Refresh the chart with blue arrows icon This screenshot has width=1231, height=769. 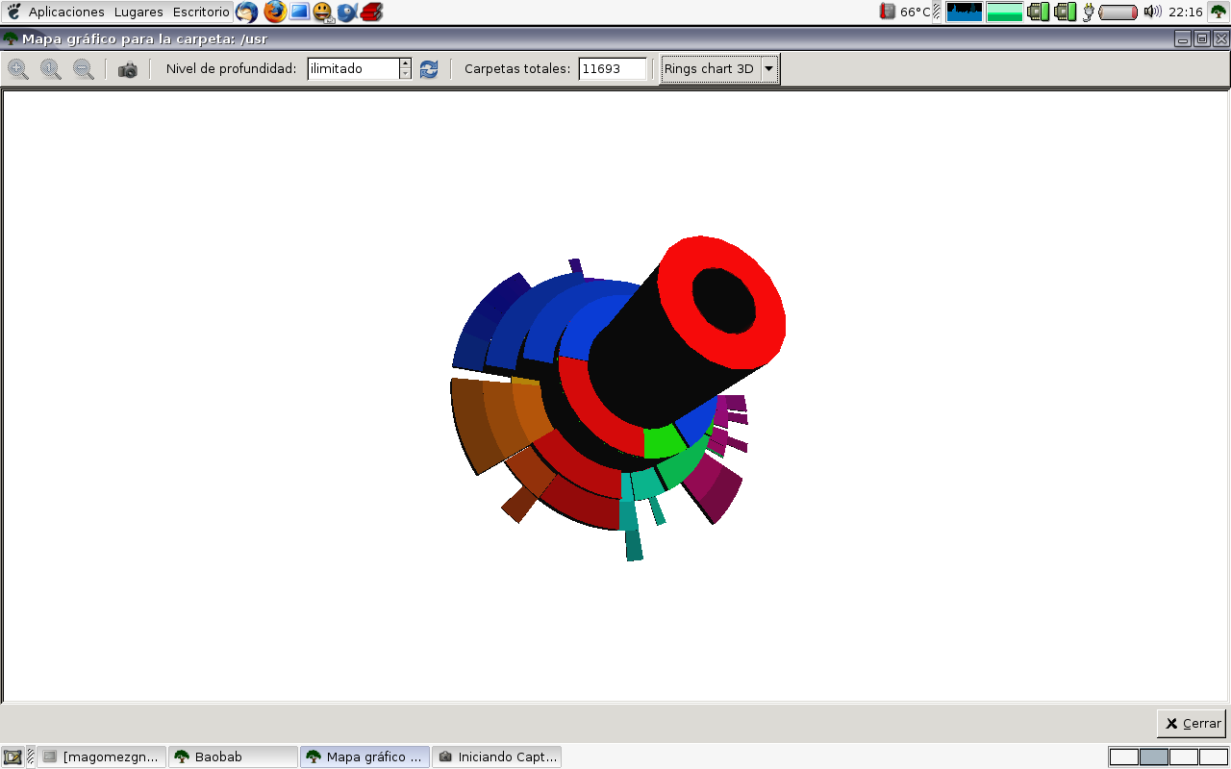click(x=429, y=69)
